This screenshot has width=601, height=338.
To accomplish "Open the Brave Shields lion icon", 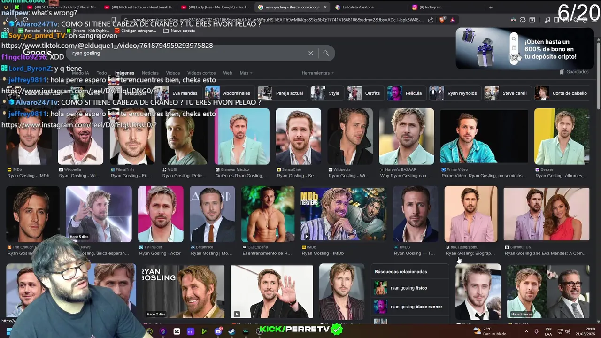I will coord(442,20).
